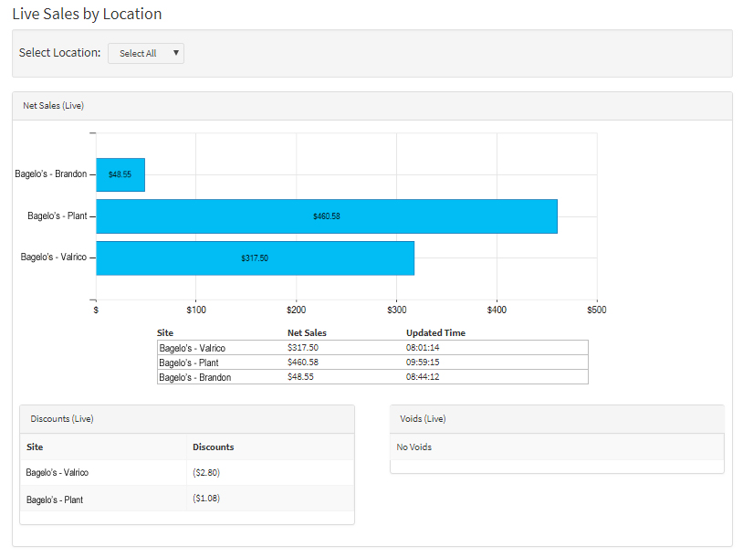Click the $400 axis tick label
Screen dimensions: 743x557
coord(497,310)
